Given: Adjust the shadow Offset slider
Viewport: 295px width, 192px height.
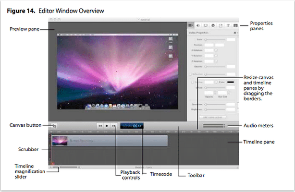Looking at the screenshot, I should [x=215, y=88].
